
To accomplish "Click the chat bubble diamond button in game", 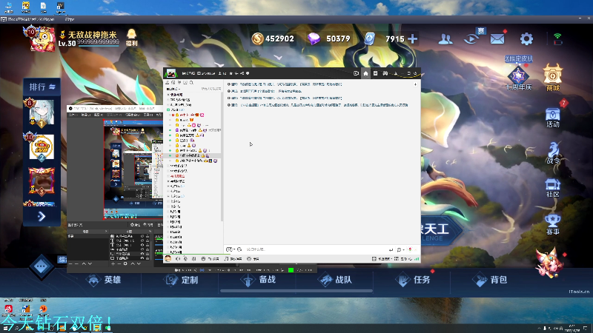I will 42,267.
